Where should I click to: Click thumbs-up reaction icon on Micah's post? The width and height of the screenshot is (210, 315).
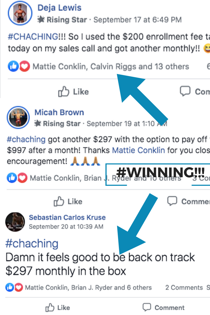coord(12,178)
